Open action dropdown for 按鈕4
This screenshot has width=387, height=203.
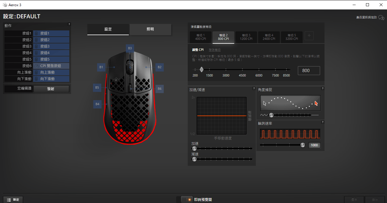click(51, 53)
